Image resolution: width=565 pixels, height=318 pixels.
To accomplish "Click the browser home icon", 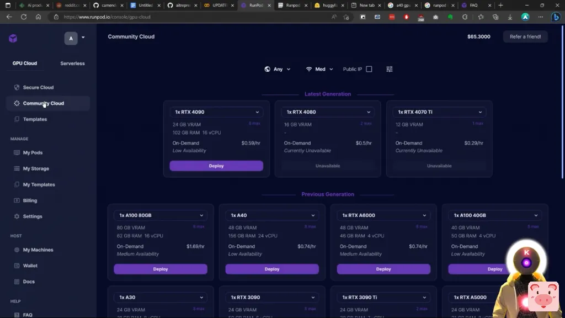I will (38, 17).
